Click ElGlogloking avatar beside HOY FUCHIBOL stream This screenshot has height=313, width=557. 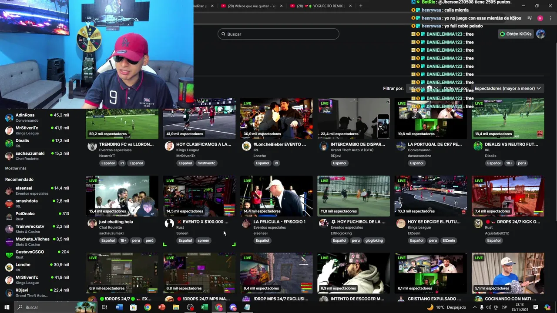coord(324,223)
